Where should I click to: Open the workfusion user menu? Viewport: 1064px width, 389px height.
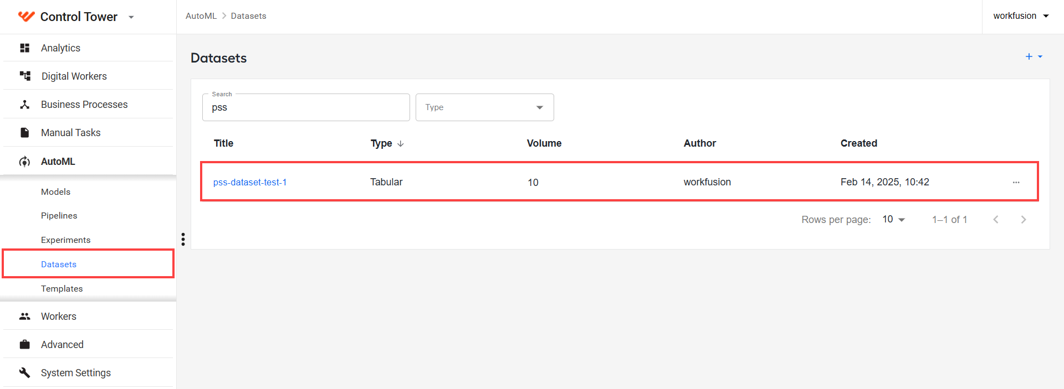click(1021, 16)
